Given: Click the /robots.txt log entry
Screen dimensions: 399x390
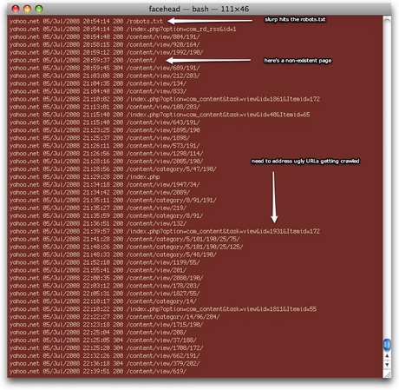Looking at the screenshot, I should 145,21.
